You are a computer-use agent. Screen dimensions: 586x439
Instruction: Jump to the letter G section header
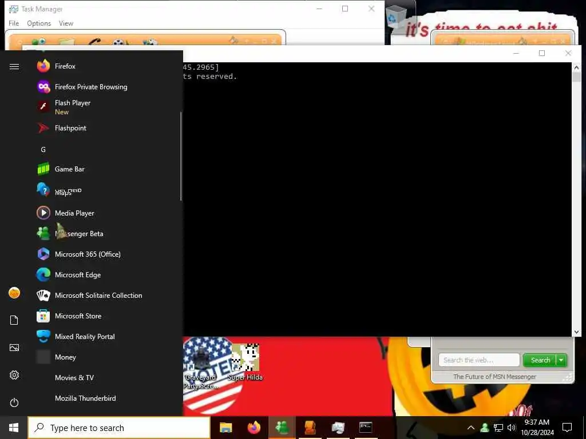43,149
